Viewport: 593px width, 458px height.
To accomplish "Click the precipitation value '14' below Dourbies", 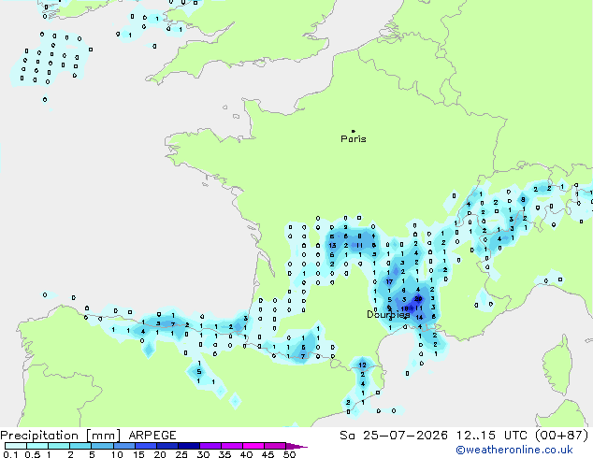I will coord(419,318).
